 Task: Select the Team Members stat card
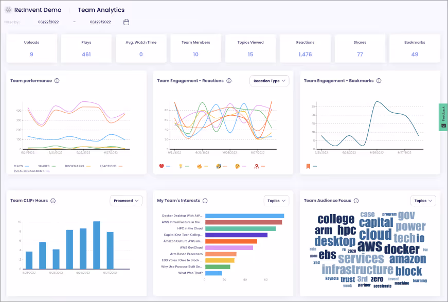196,48
